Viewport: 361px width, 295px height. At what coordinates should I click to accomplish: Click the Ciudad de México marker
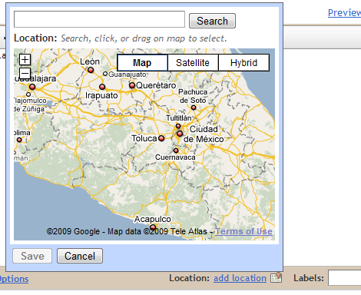coord(180,134)
